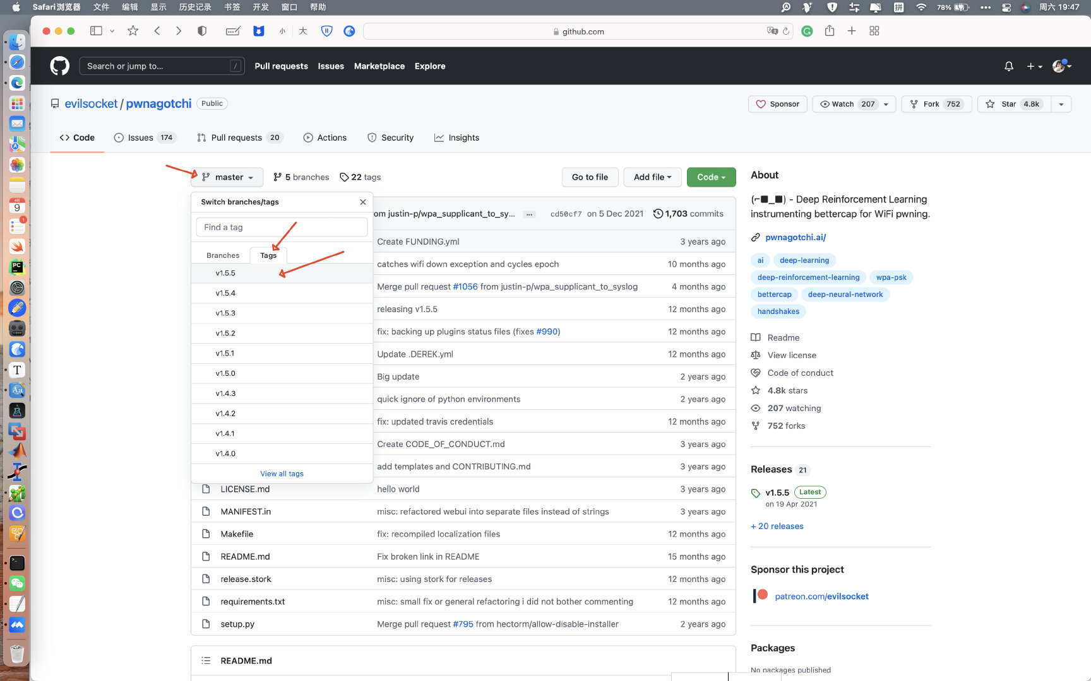Open the 5 branches link
Image resolution: width=1091 pixels, height=681 pixels.
pos(301,177)
